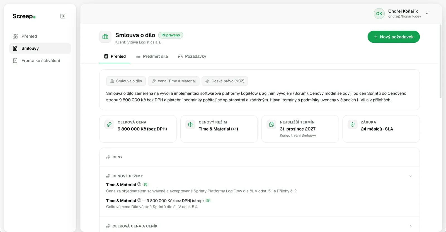The image size is (446, 232).
Task: Open the user account dropdown chevron
Action: pos(427,13)
